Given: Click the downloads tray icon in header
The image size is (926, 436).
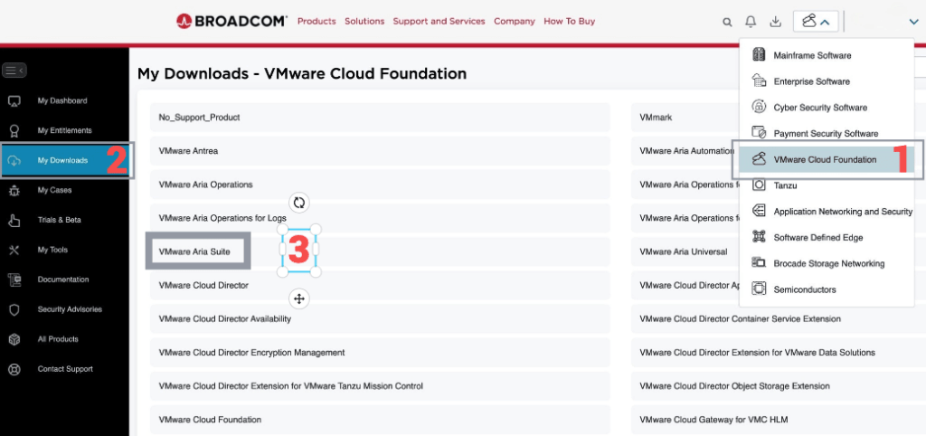Looking at the screenshot, I should 775,22.
